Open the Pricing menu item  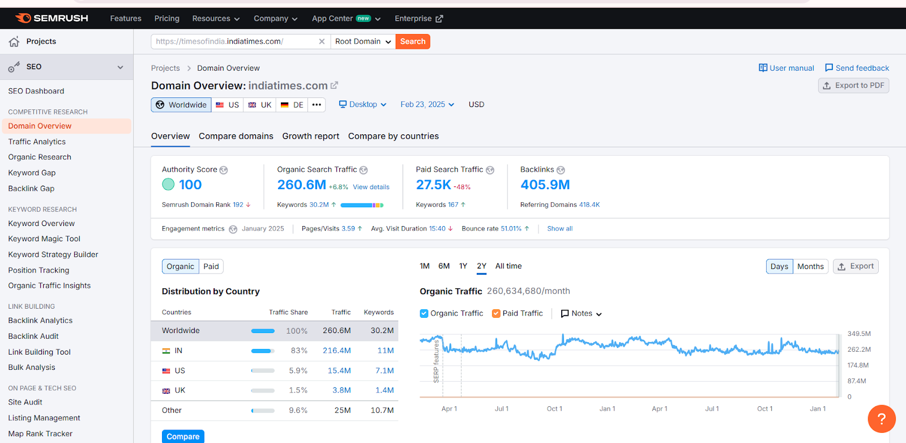[167, 19]
